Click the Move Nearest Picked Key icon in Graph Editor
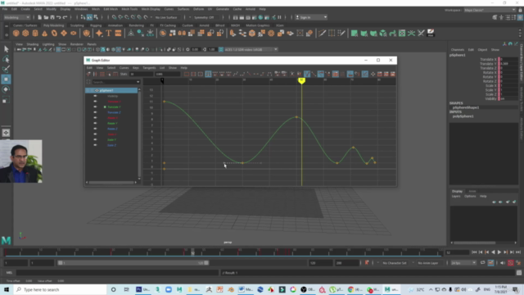 [88, 74]
